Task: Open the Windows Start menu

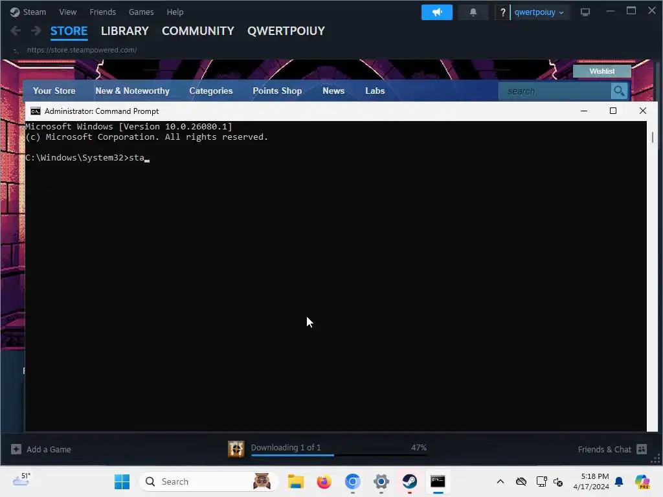Action: (x=122, y=481)
